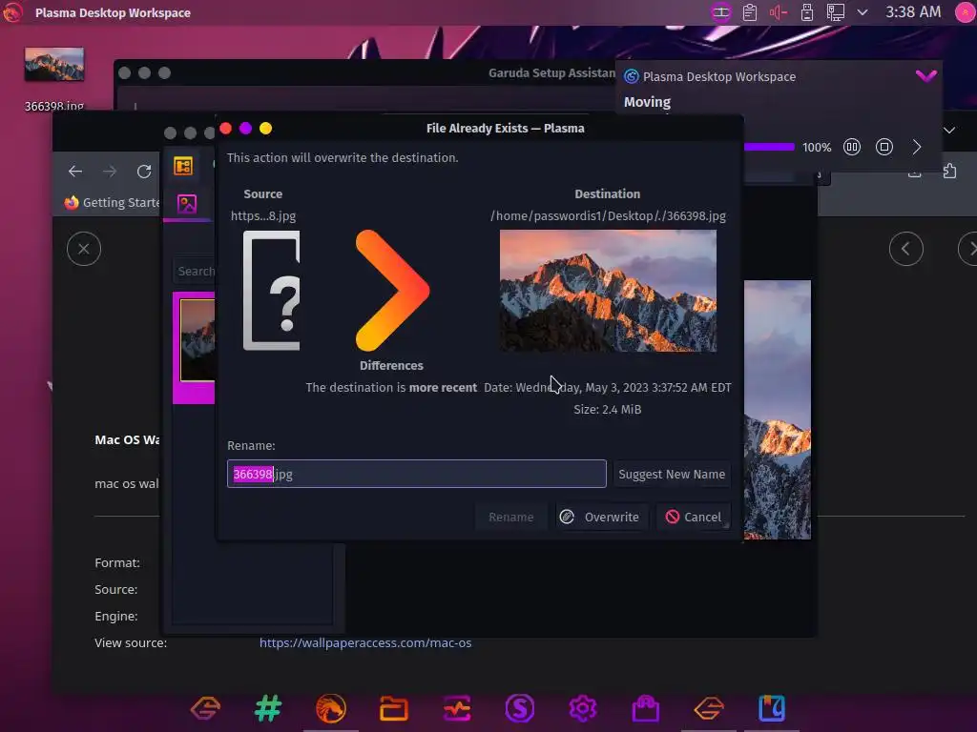Open the file manager folder icon in the dock

click(394, 708)
